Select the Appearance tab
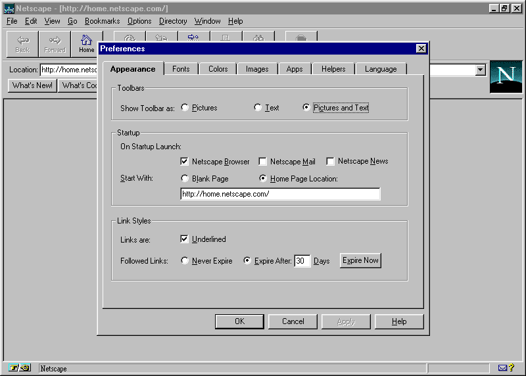526x376 pixels. click(133, 69)
